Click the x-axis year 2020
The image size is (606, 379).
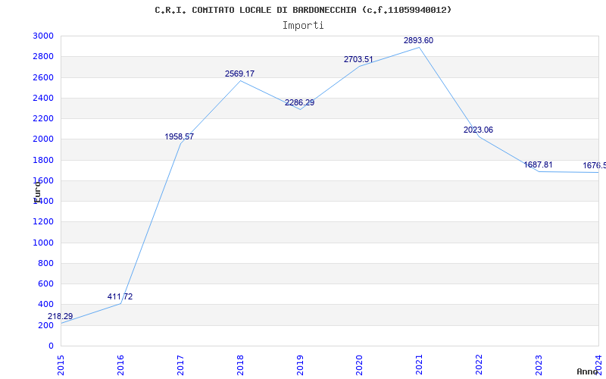point(359,365)
